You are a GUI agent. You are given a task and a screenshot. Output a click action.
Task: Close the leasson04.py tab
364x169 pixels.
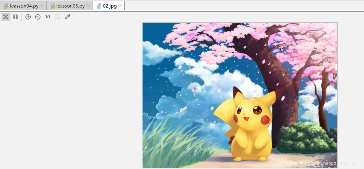point(42,6)
